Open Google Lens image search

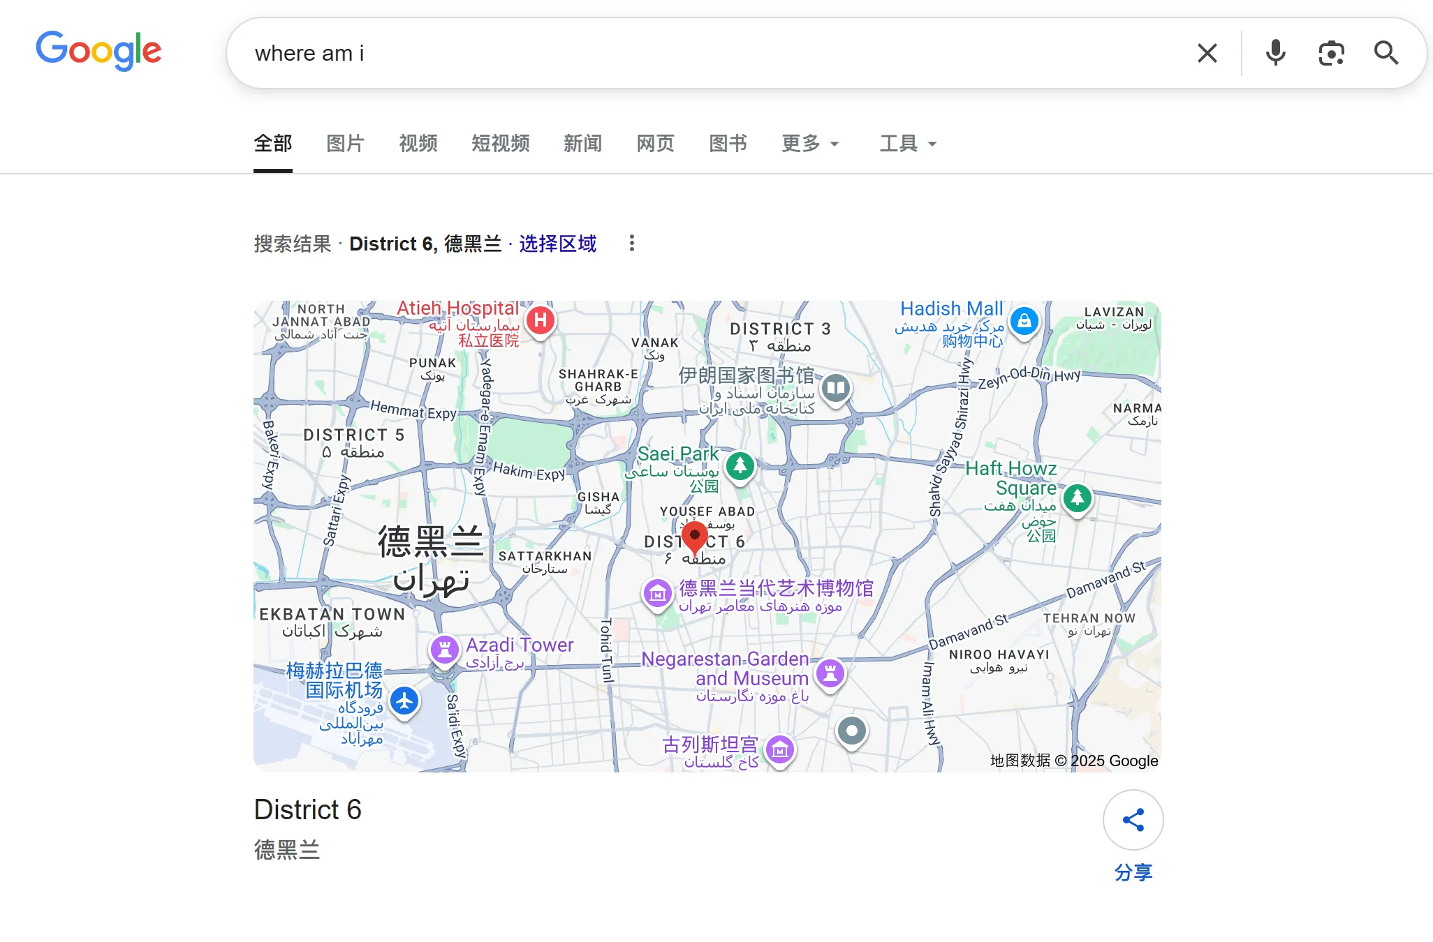click(1331, 52)
